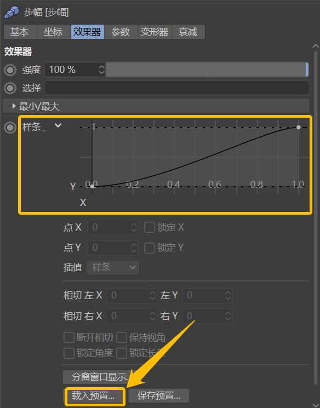Enable the 保持视角 checkbox
Screen dimensions: 320x408
click(x=122, y=337)
